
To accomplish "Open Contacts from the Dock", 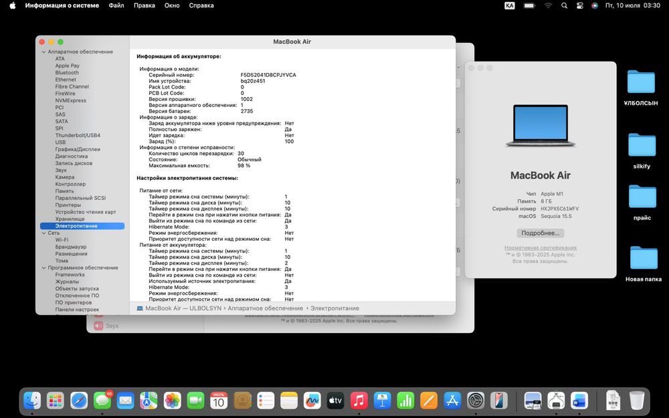I will [x=242, y=401].
